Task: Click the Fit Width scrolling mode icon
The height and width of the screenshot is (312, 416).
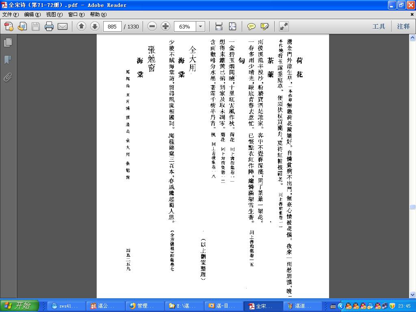Action: pos(219,26)
